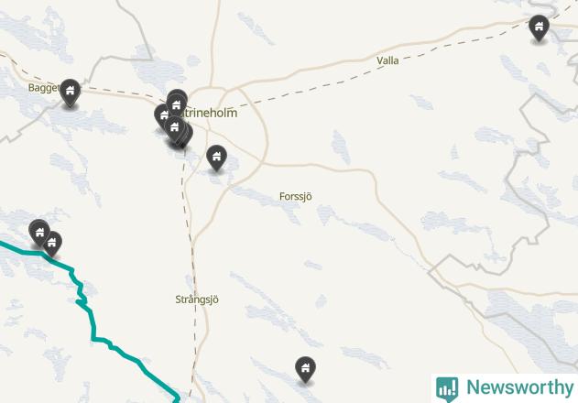Image resolution: width=578 pixels, height=403 pixels.
Task: Click the Valla place label
Action: 387,60
